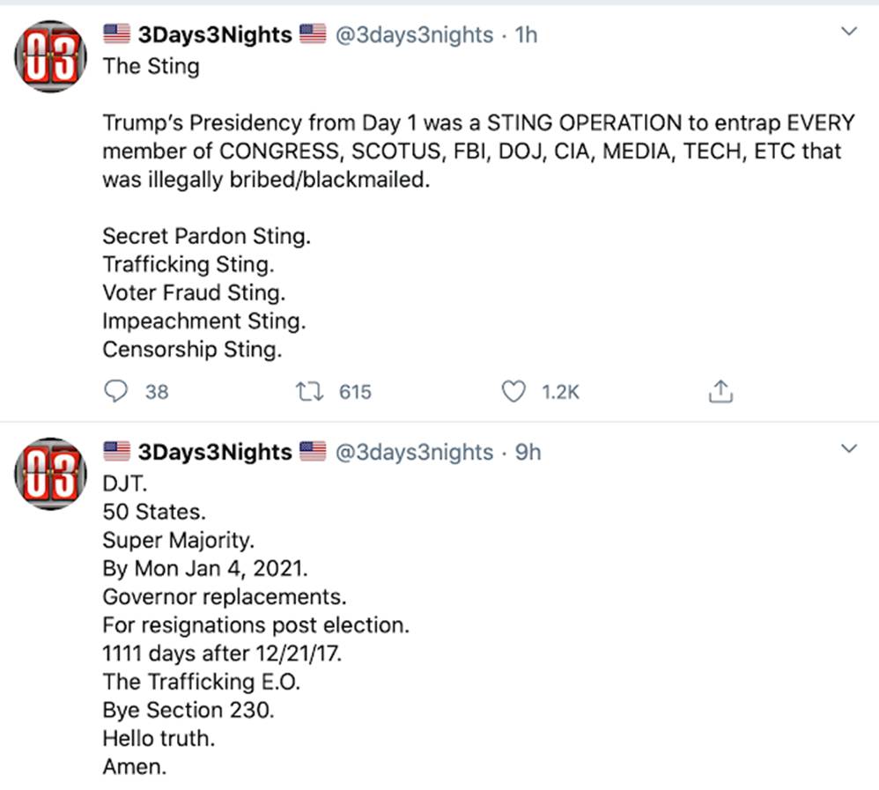Image resolution: width=879 pixels, height=790 pixels.
Task: Share the Sting tweet via share icon
Action: pyautogui.click(x=720, y=392)
